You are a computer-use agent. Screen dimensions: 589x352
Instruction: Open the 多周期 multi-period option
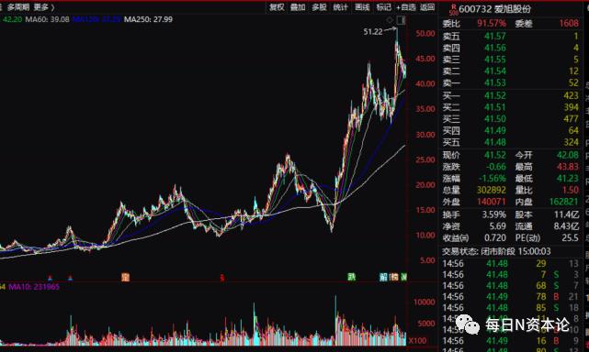18,7
